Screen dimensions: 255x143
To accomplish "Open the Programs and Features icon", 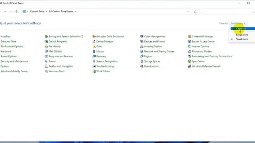I will pyautogui.click(x=46, y=56).
